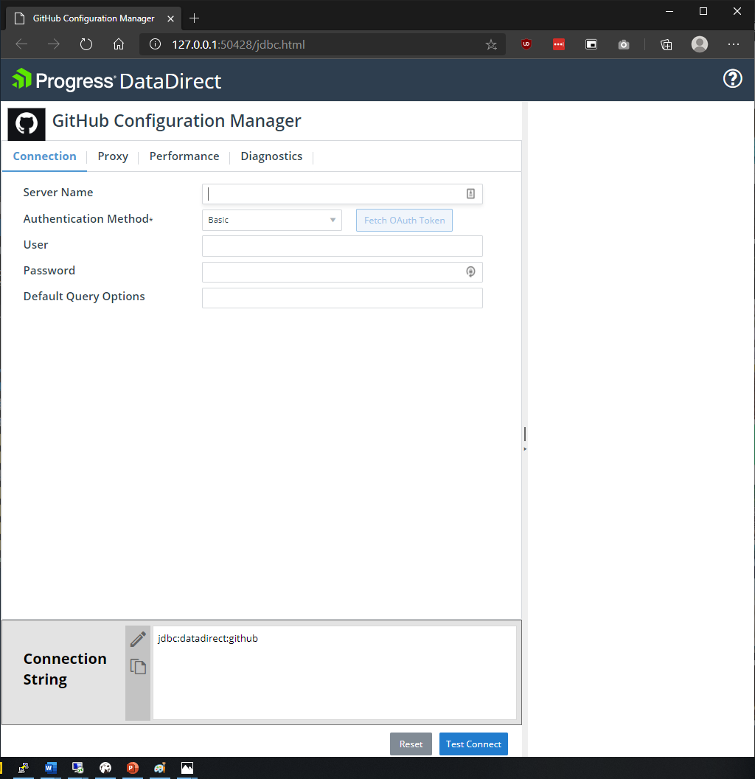Click the picture-in-picture extension icon
This screenshot has width=755, height=779.
point(591,44)
